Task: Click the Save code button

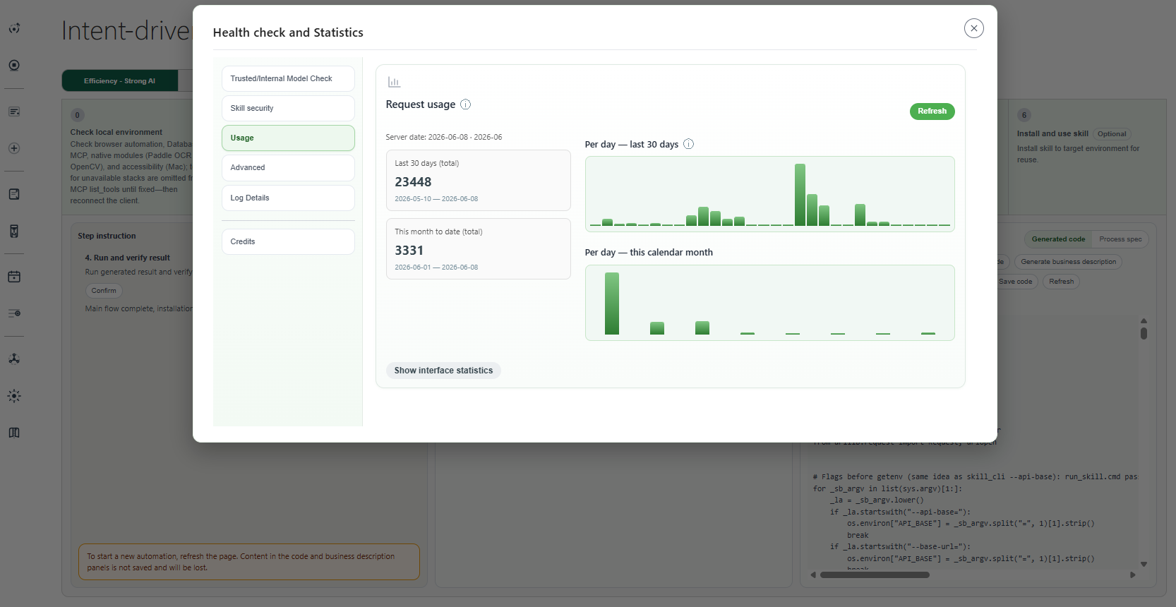Action: (1015, 282)
